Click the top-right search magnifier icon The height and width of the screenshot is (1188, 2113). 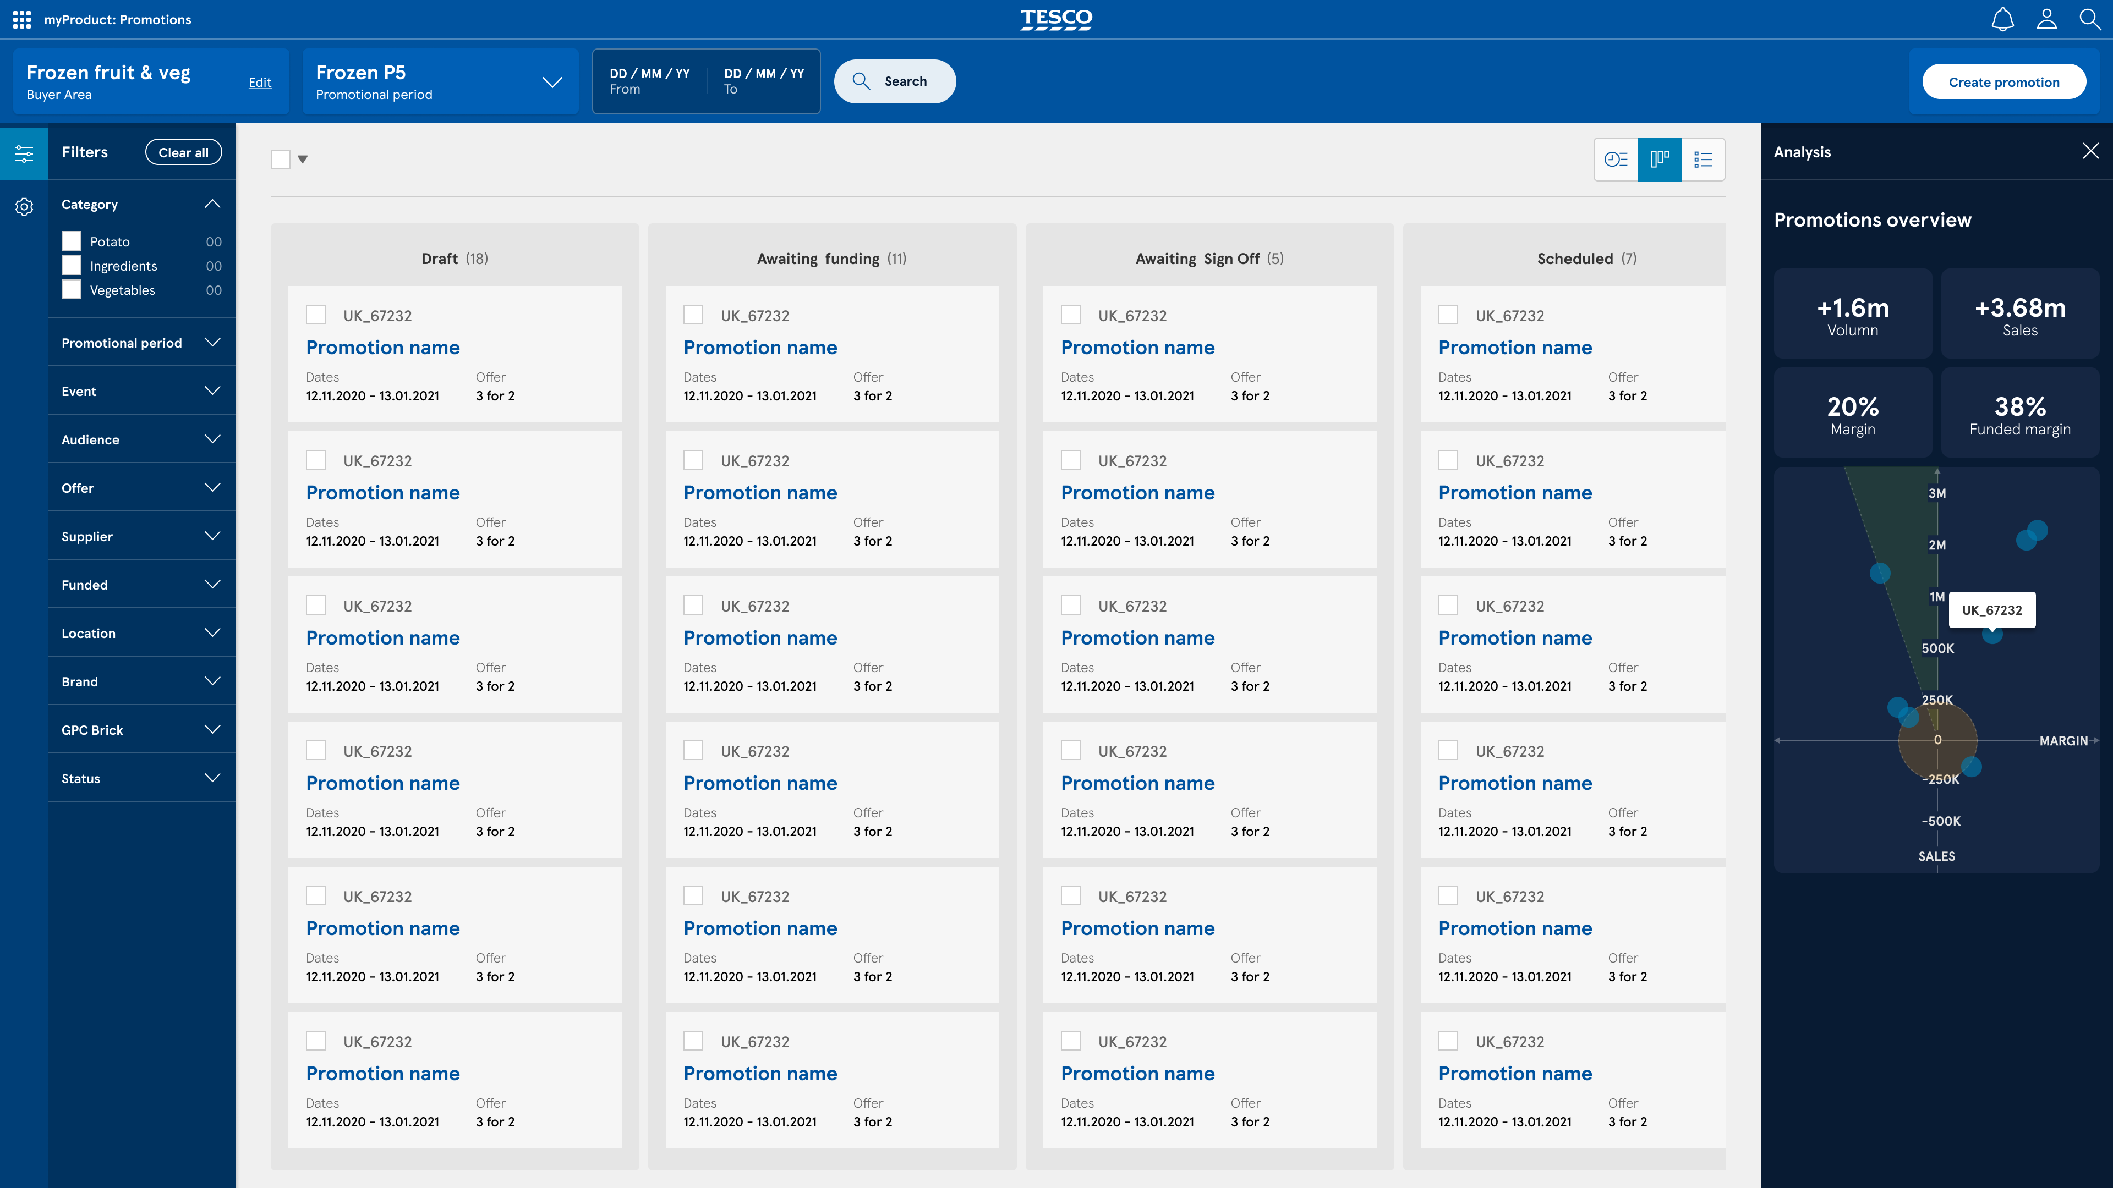2090,19
